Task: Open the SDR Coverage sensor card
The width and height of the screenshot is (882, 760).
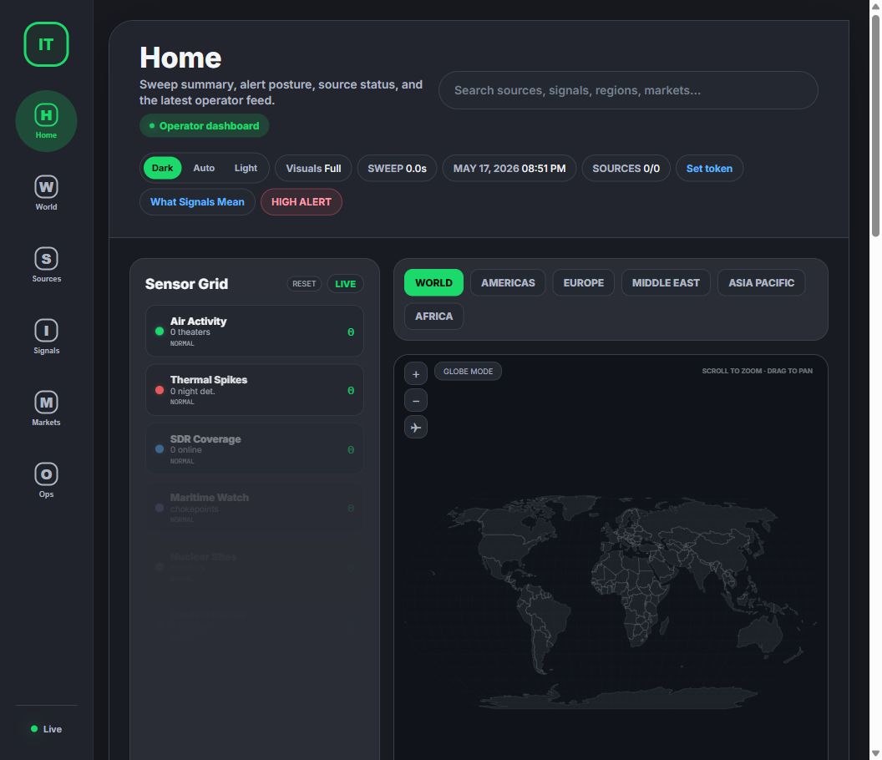Action: coord(254,449)
